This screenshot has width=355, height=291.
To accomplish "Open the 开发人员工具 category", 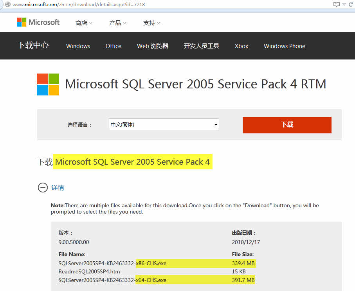I will coord(202,46).
